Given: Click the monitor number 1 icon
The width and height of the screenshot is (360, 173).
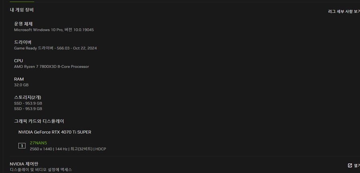Looking at the screenshot, I should click(22, 146).
